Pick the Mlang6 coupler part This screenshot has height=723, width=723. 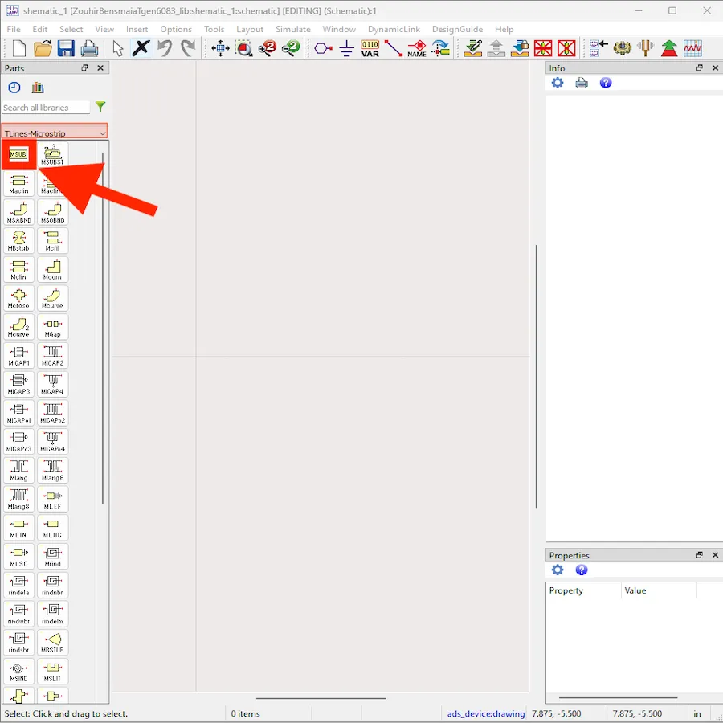52,470
